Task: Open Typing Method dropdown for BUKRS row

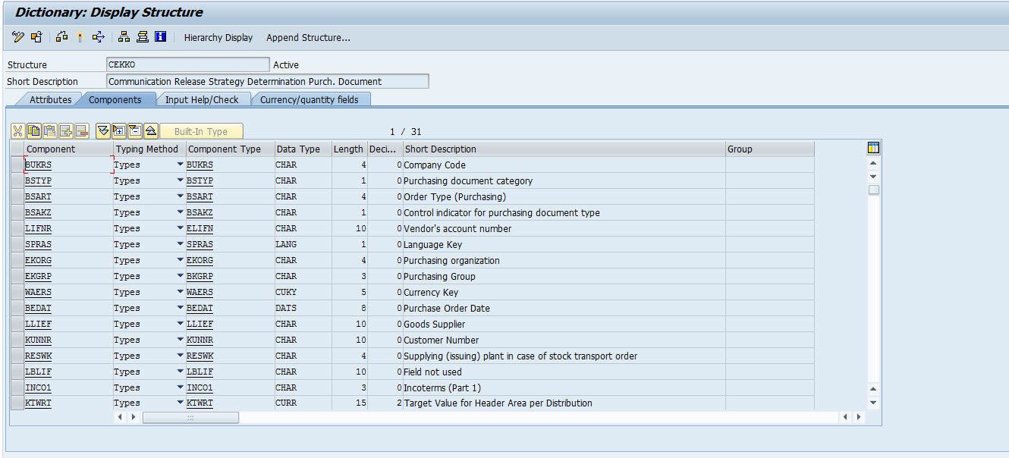Action: pyautogui.click(x=181, y=165)
